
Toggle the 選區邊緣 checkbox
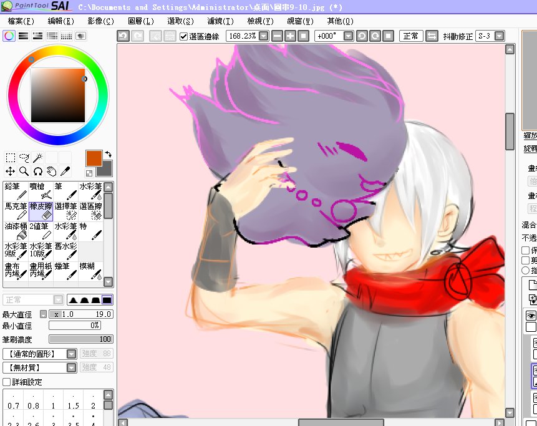pos(183,36)
